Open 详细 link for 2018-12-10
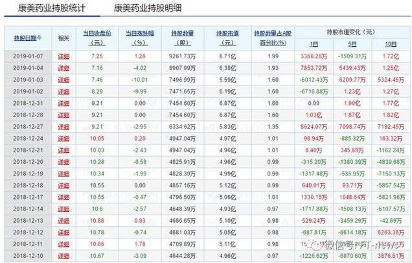Screen dimensions: 412x263 pos(63,256)
